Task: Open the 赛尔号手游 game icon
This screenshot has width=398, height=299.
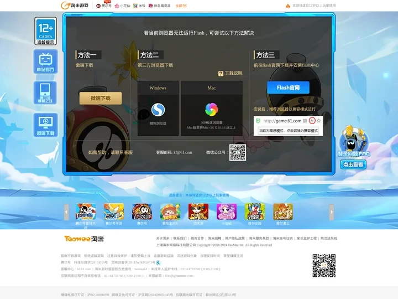Action: pyautogui.click(x=114, y=212)
